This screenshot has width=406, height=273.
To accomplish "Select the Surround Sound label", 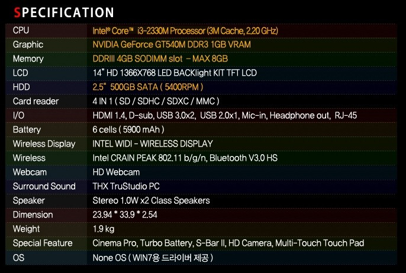I will point(44,186).
